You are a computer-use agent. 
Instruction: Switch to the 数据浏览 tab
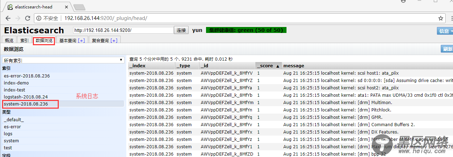44,41
